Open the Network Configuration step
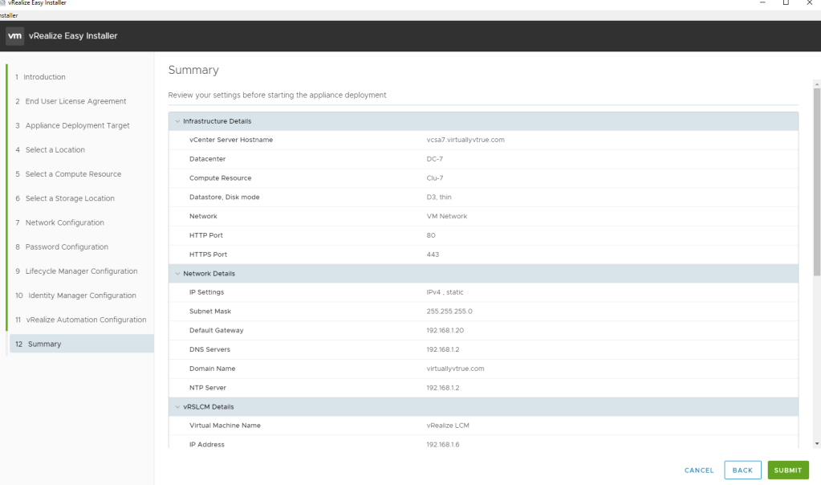The height and width of the screenshot is (485, 821). pyautogui.click(x=59, y=222)
